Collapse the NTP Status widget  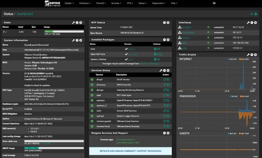point(164,23)
